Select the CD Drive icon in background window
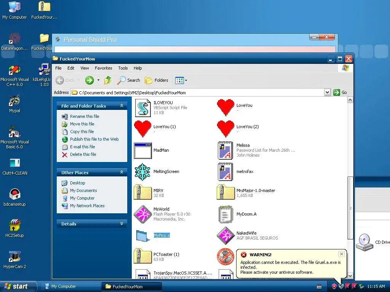This screenshot has height=292, width=390. point(364,242)
